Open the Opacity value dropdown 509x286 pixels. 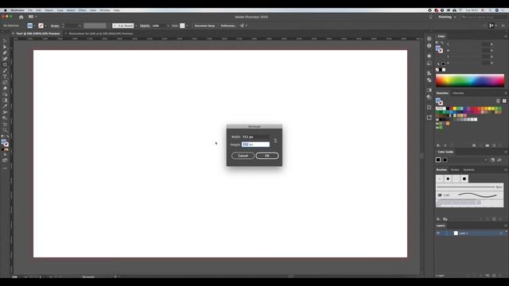[168, 25]
